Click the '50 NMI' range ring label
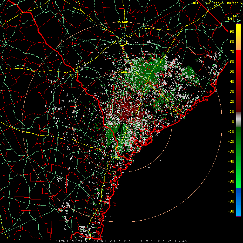This screenshot has width=243, height=243. (x=122, y=72)
